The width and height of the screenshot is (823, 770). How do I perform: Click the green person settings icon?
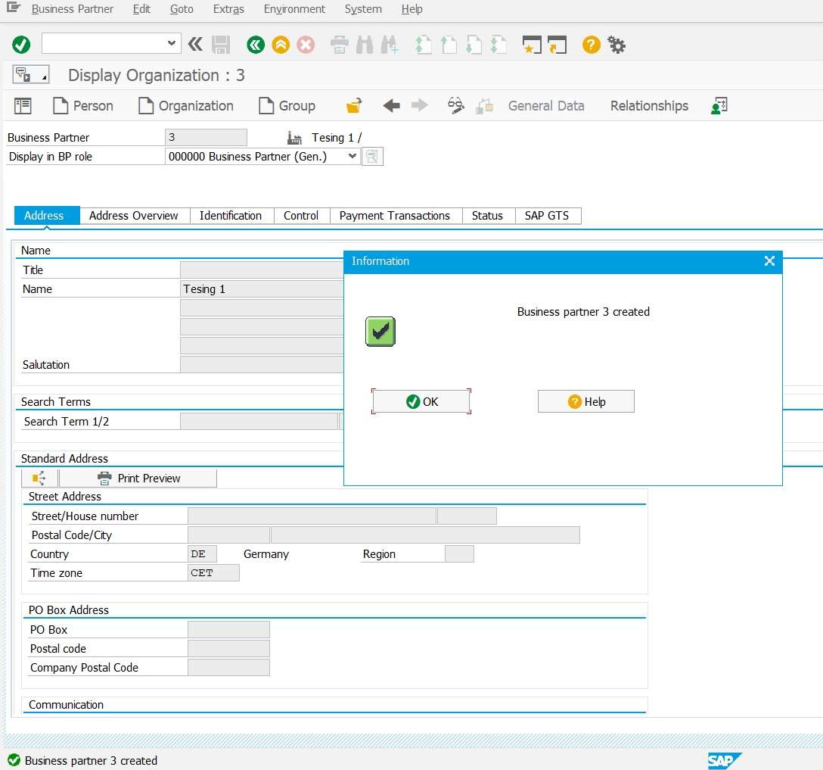pos(719,105)
